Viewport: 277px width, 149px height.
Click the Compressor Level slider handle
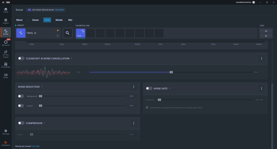click(x=31, y=134)
